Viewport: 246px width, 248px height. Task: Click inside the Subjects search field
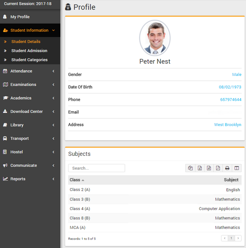[97, 168]
